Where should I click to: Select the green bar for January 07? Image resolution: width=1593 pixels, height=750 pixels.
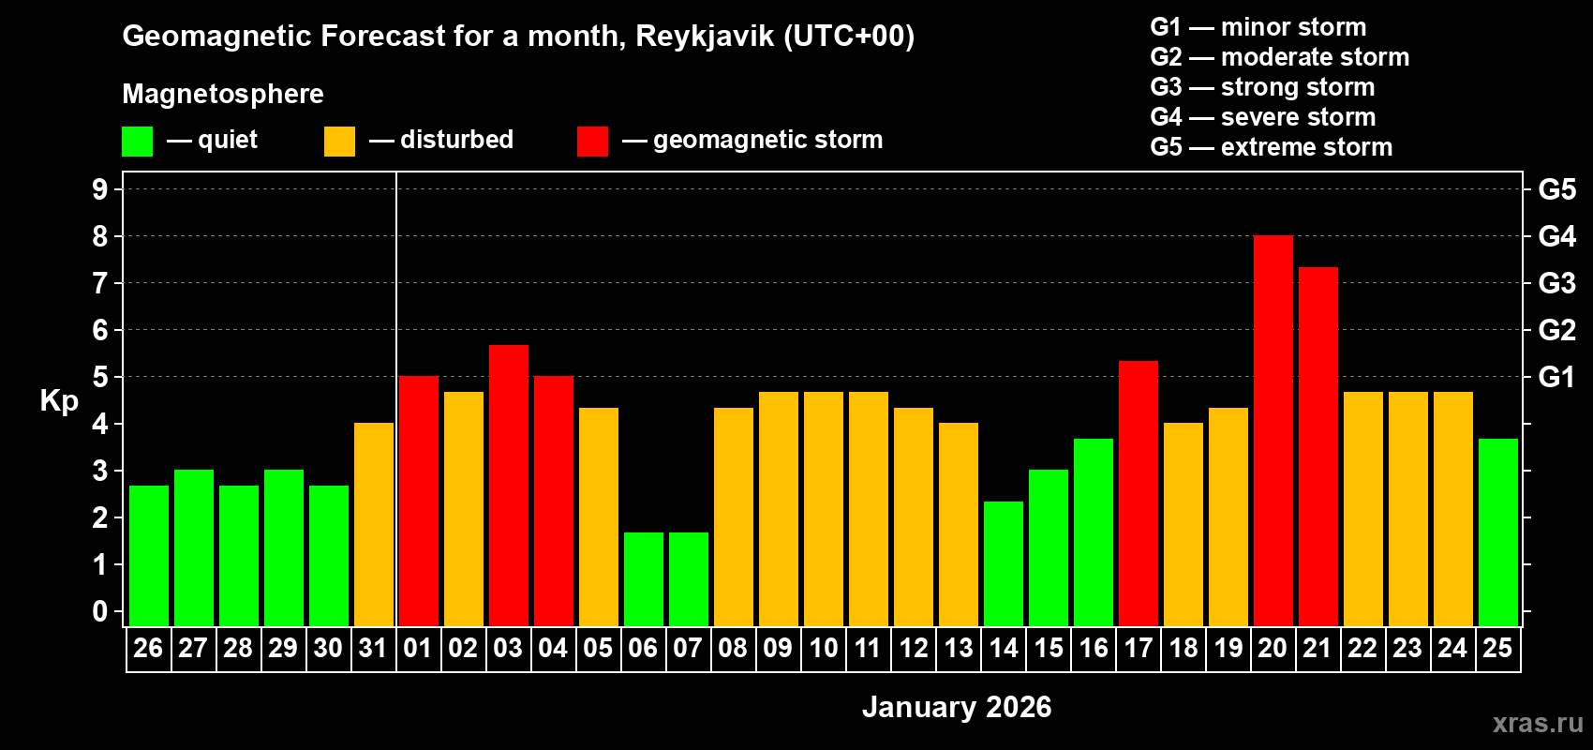coord(688,579)
